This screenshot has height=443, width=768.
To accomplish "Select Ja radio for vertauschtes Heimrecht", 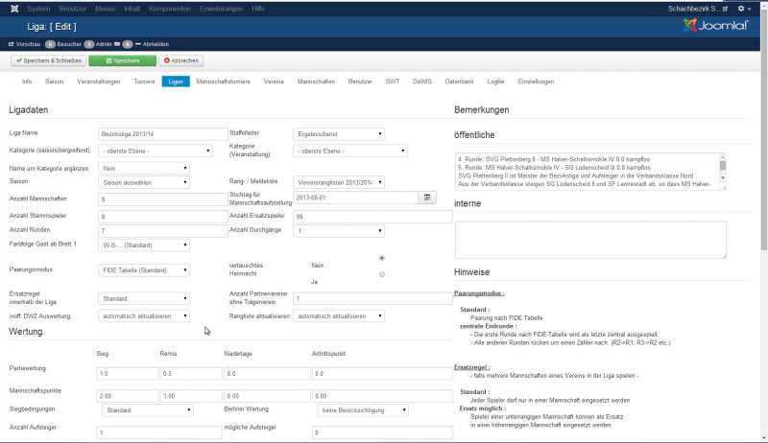I will (x=384, y=274).
